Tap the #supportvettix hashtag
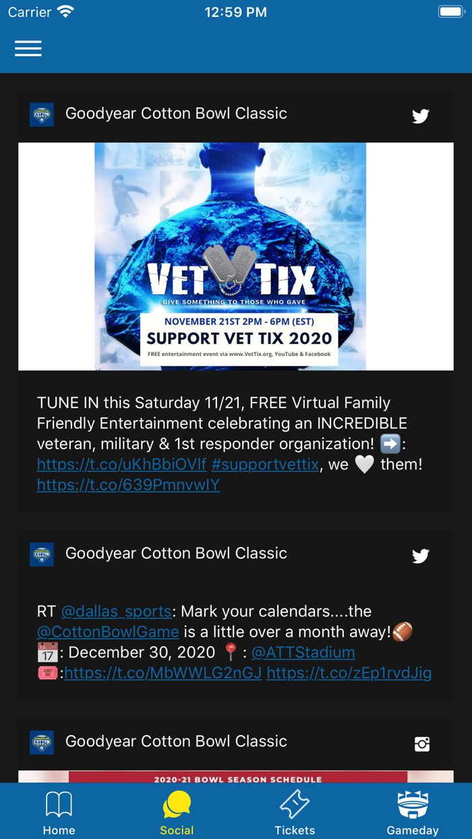 click(x=265, y=465)
